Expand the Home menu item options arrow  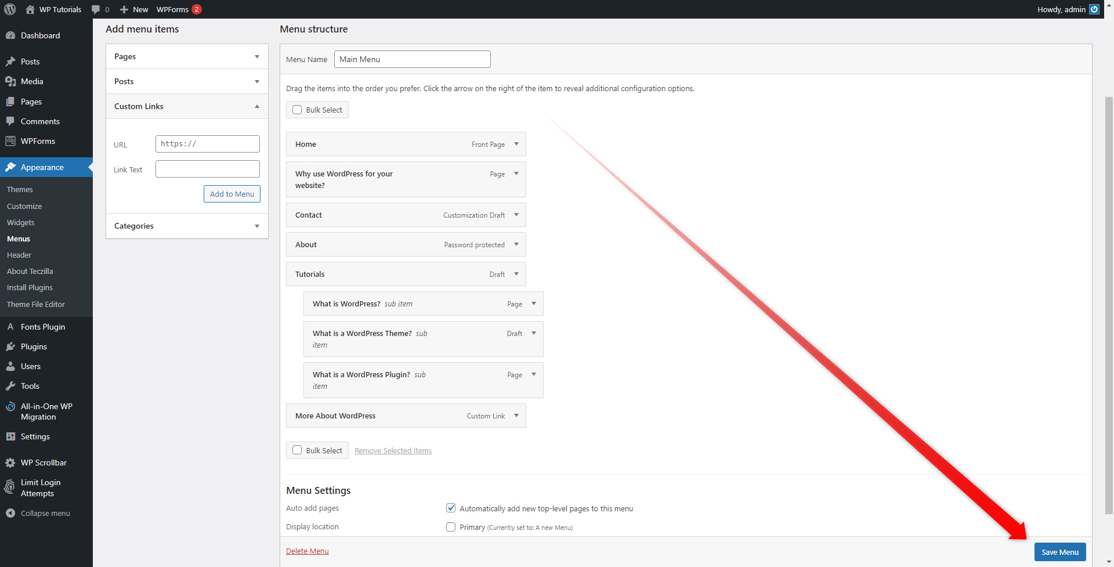tap(516, 144)
